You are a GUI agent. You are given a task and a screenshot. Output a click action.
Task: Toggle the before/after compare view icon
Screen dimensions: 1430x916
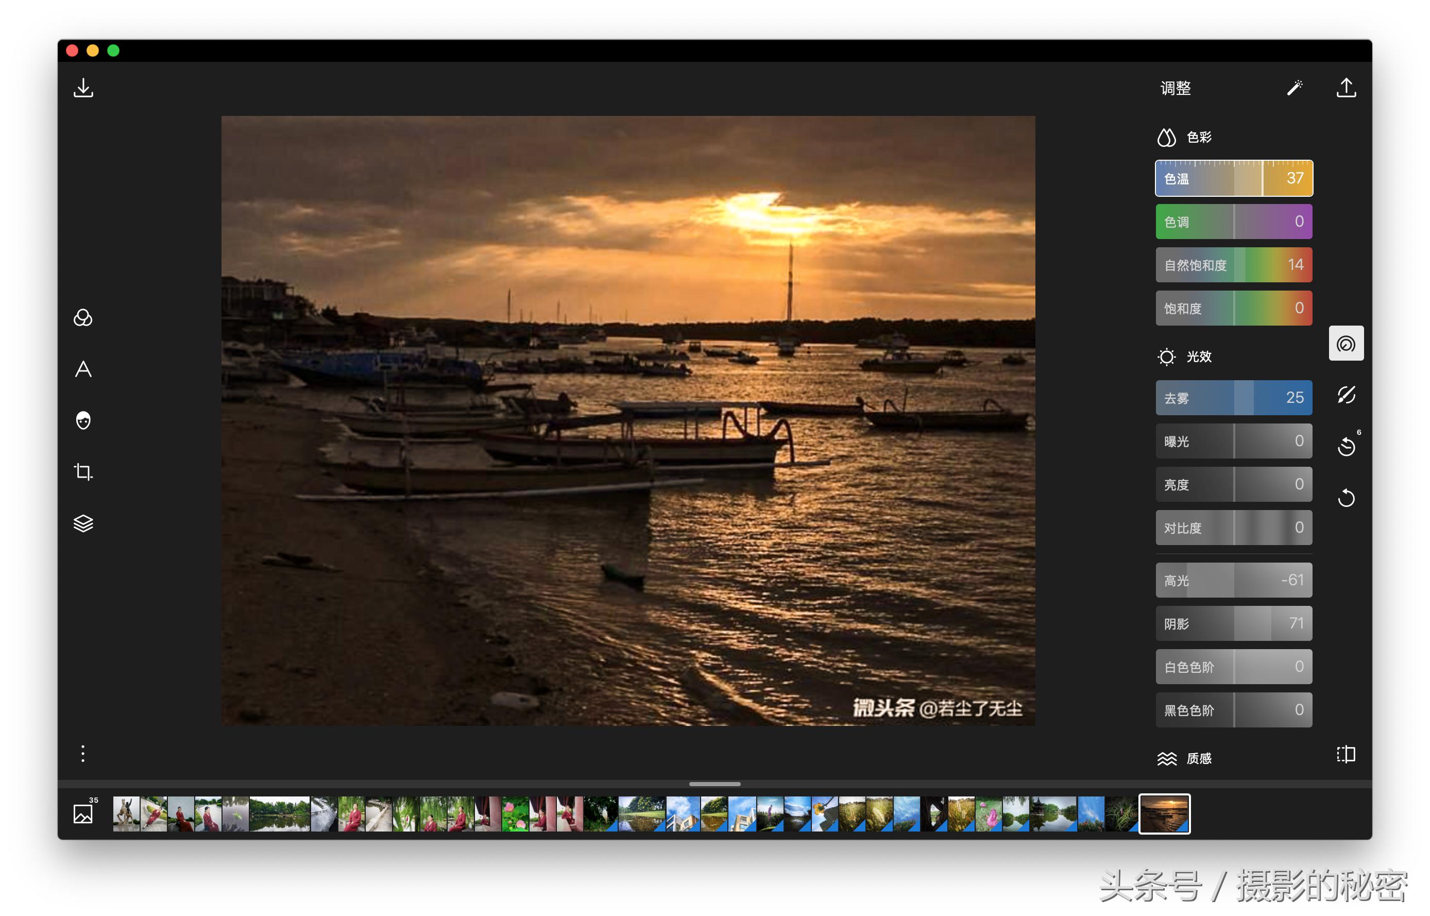1346,754
